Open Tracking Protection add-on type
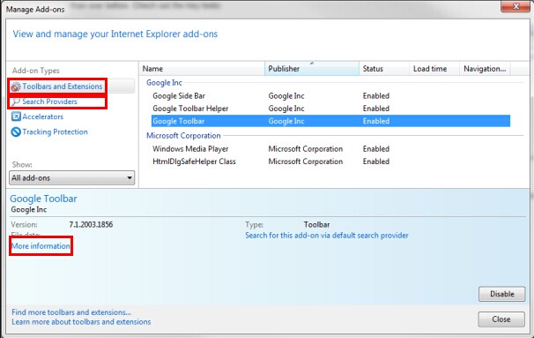 pyautogui.click(x=56, y=132)
